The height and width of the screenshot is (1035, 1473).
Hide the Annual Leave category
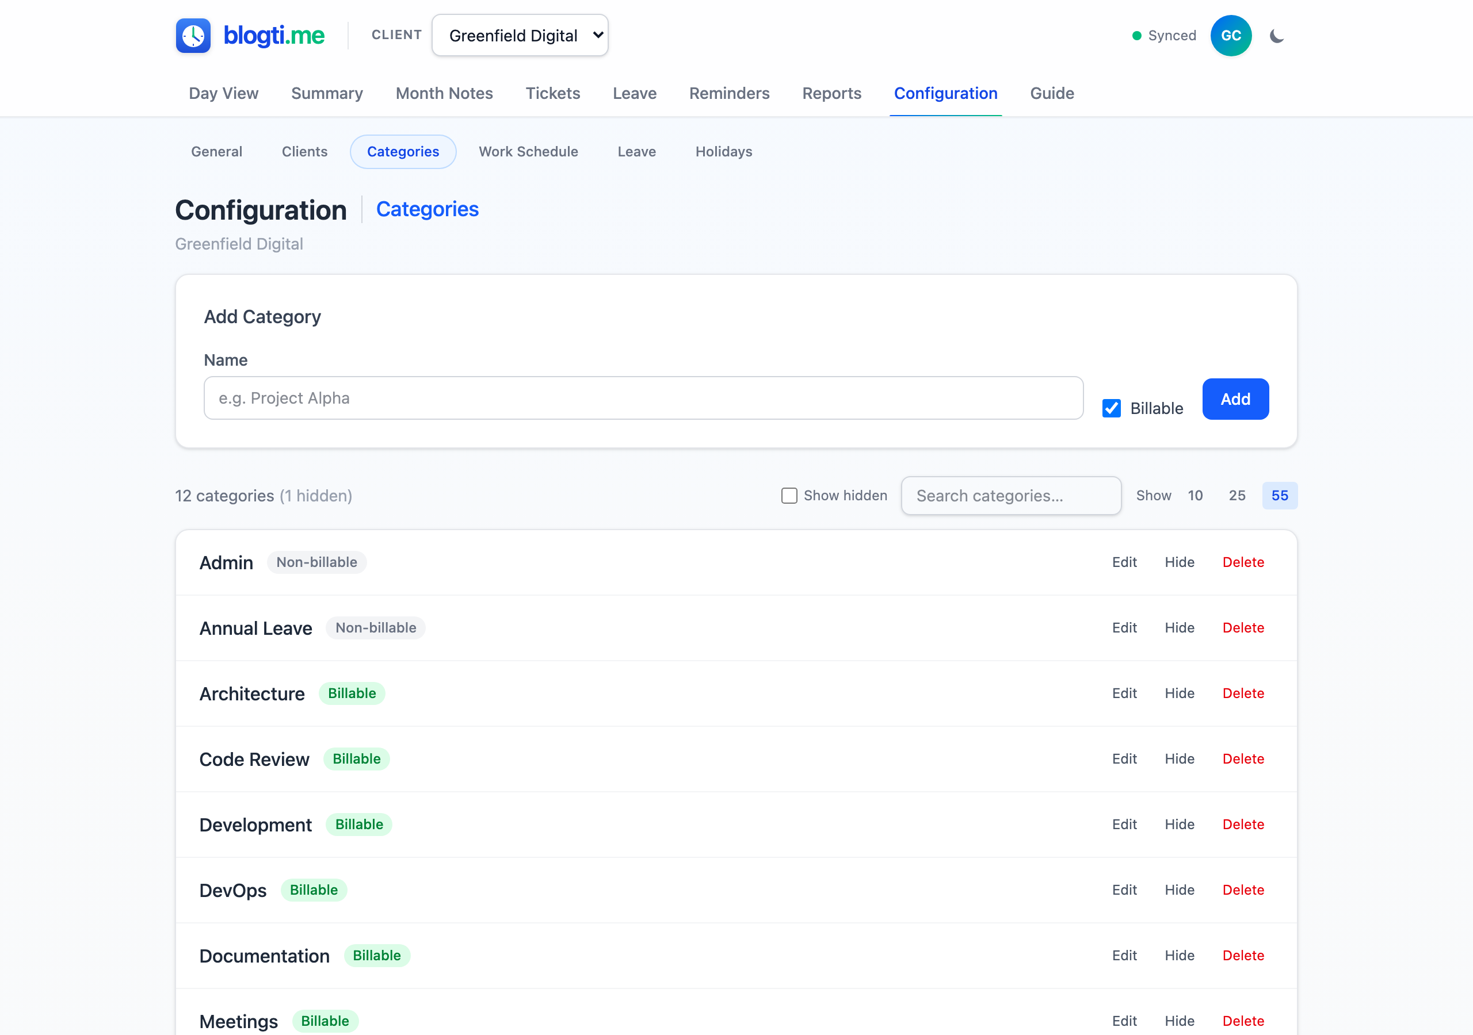click(1179, 628)
